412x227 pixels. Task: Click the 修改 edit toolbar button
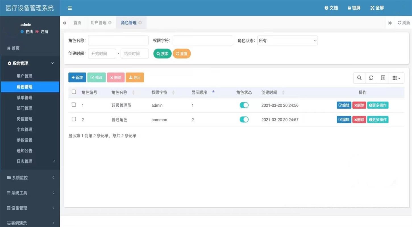(97, 77)
